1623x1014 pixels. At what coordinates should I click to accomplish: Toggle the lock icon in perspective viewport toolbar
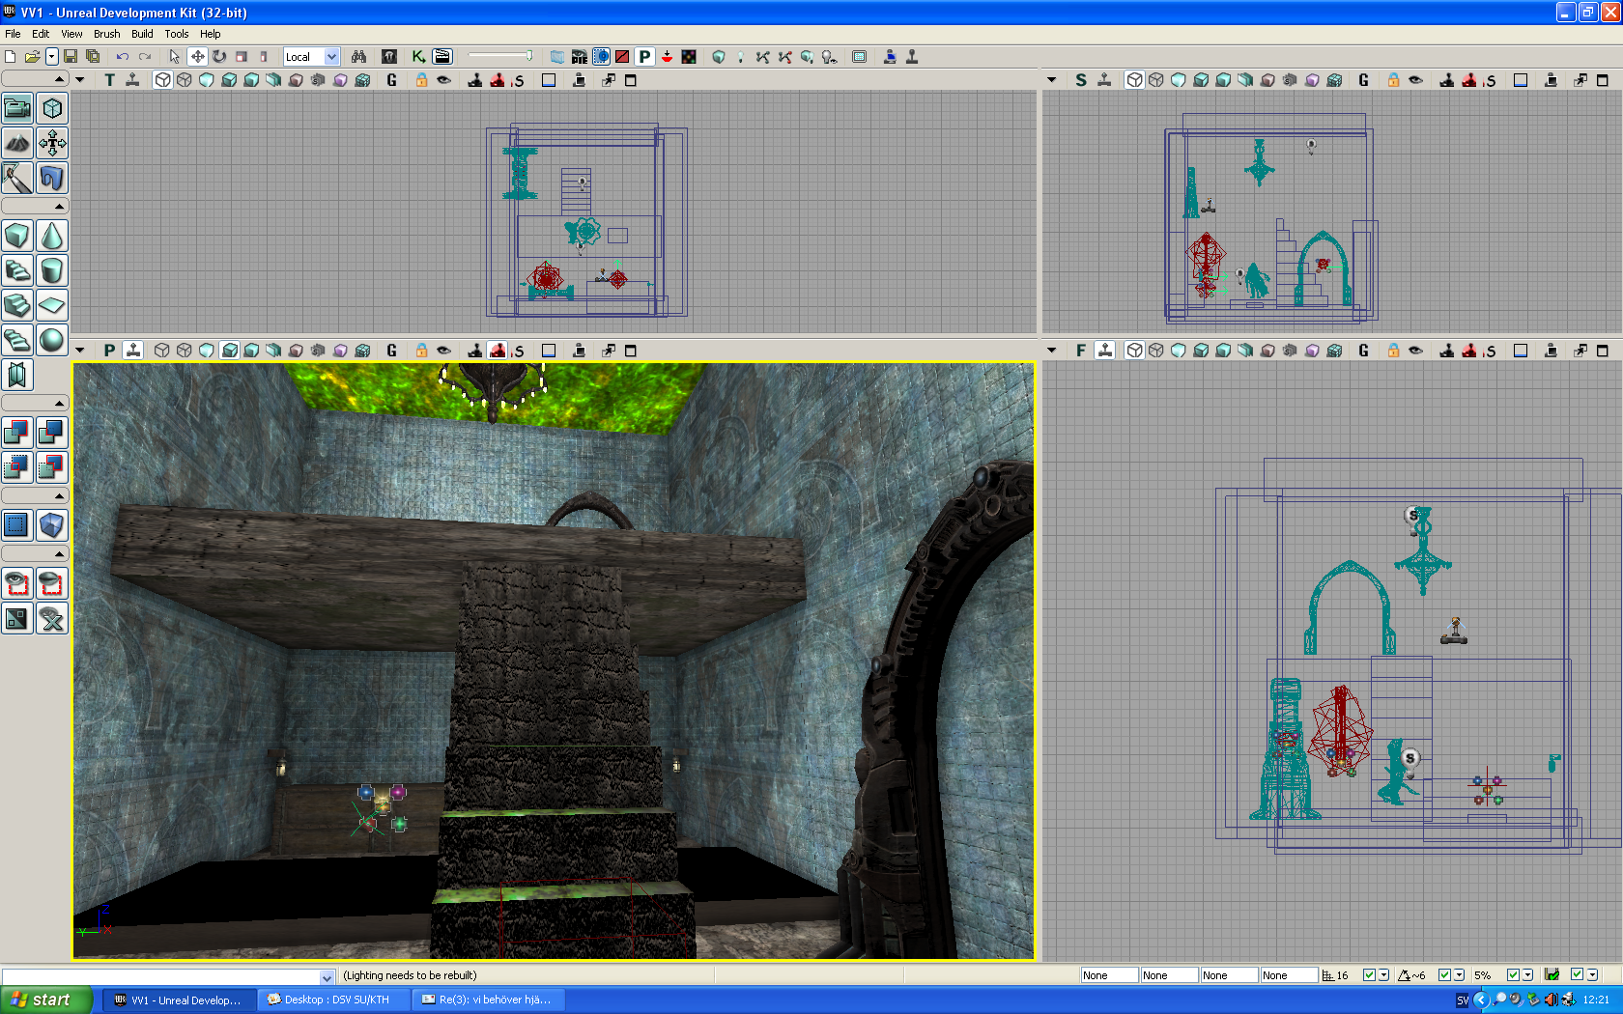(422, 351)
